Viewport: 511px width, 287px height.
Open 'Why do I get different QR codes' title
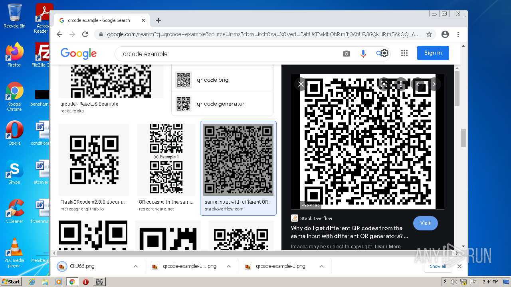[x=349, y=232]
